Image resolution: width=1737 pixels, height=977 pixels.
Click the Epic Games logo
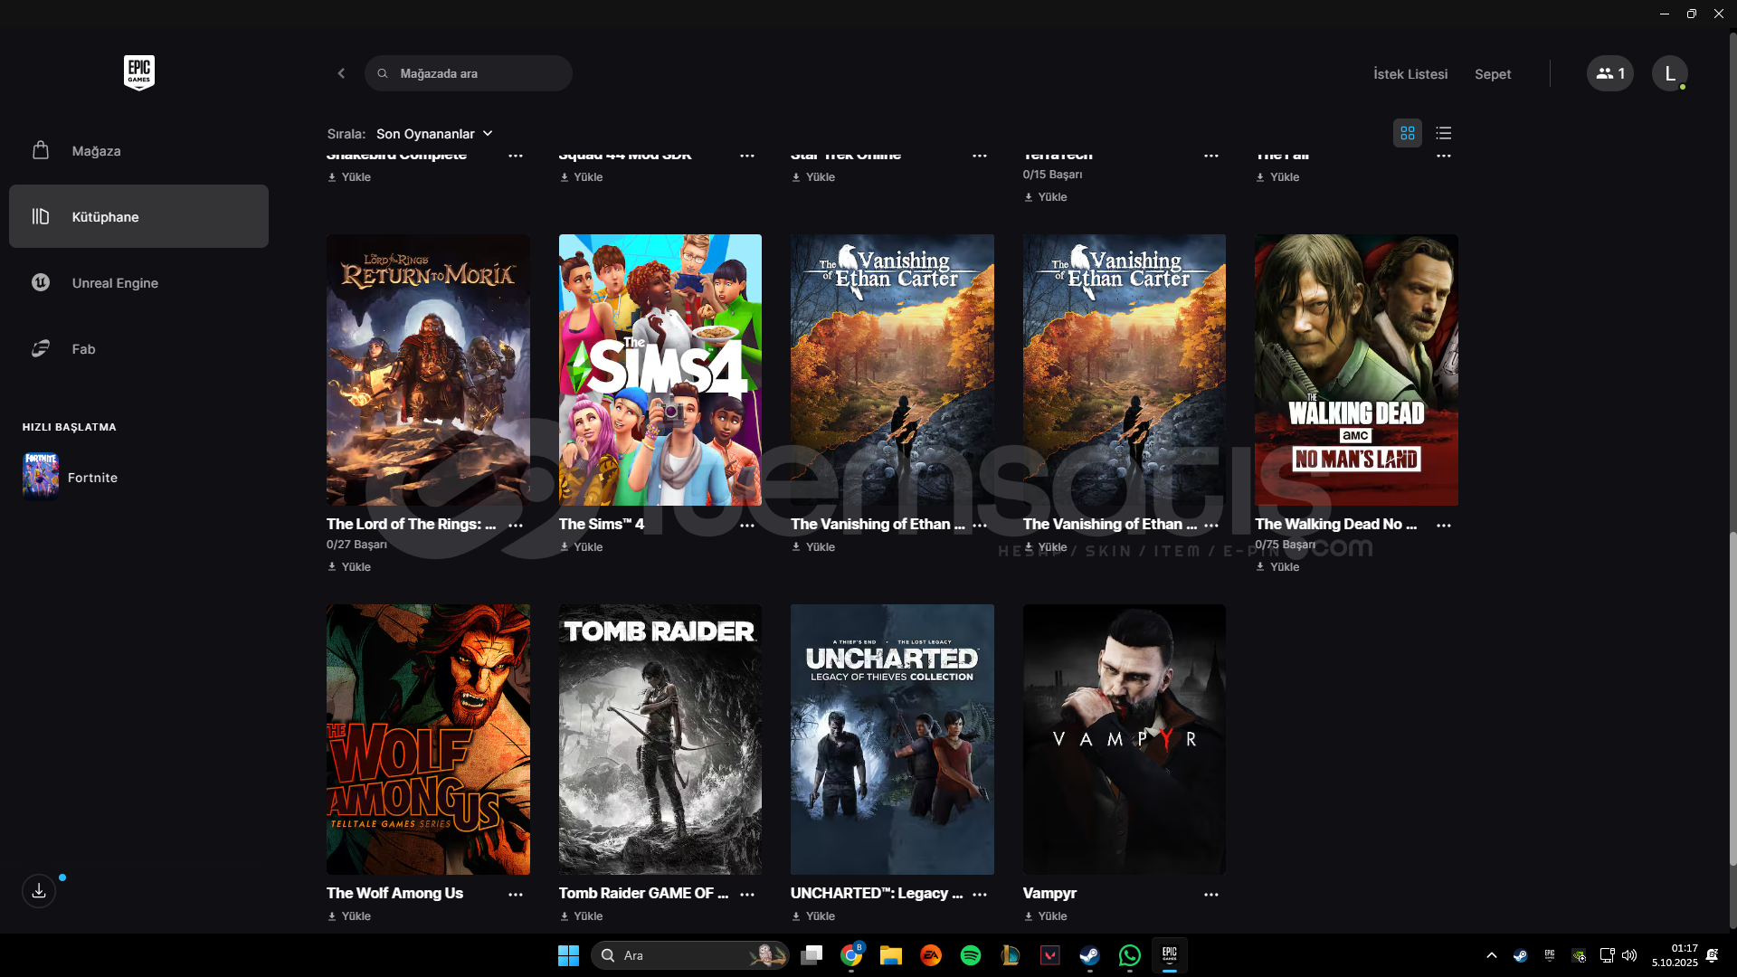tap(138, 72)
